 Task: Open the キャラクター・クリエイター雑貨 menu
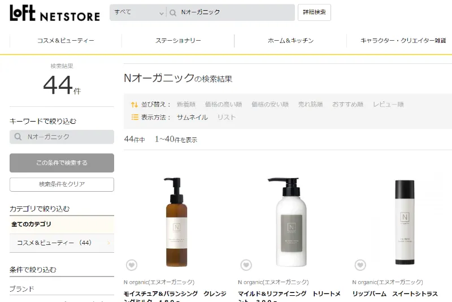403,41
